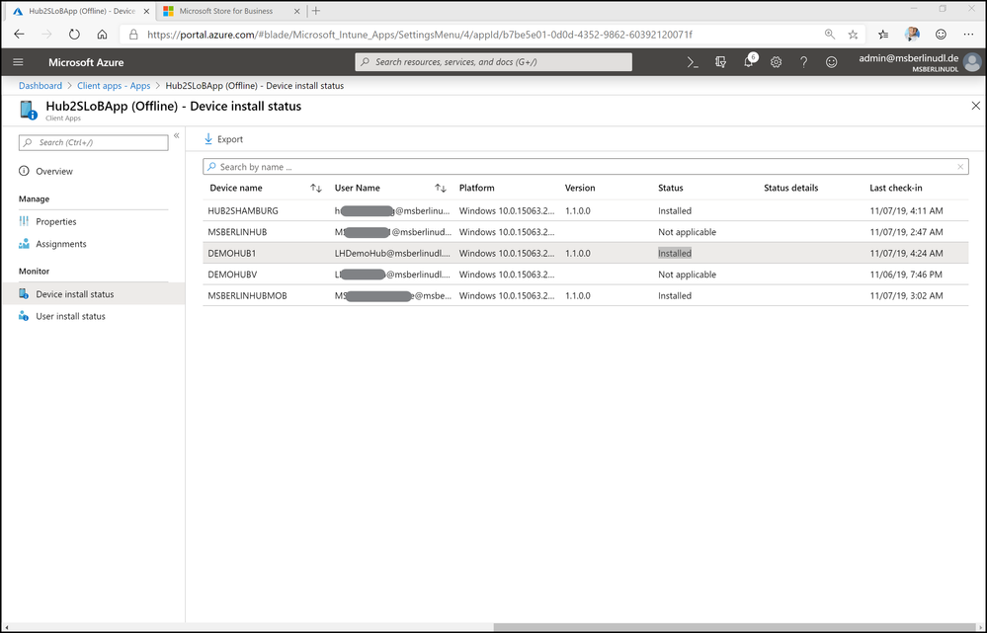Open Azure feedback smiley icon
987x633 pixels.
832,62
